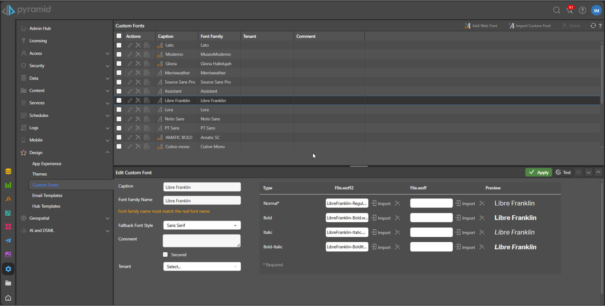The height and width of the screenshot is (306, 605).
Task: Open Admin Hub in sidebar
Action: click(40, 28)
